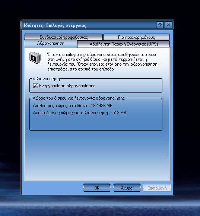Click the Διαθέσιμος χώρος στο δίσκο label
The image size is (200, 216).
coord(60,106)
